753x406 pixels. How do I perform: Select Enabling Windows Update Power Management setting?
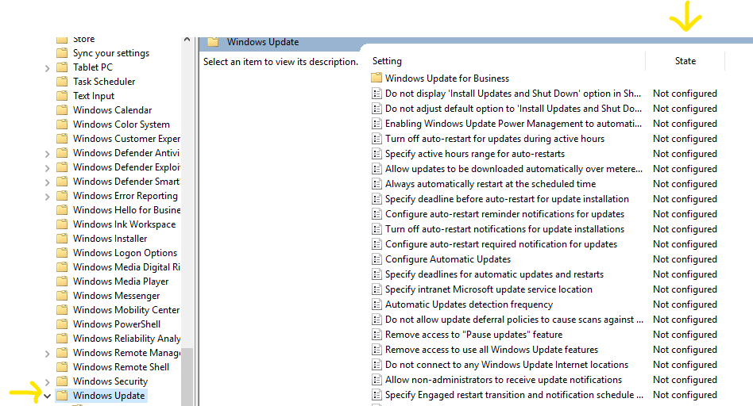pos(513,123)
